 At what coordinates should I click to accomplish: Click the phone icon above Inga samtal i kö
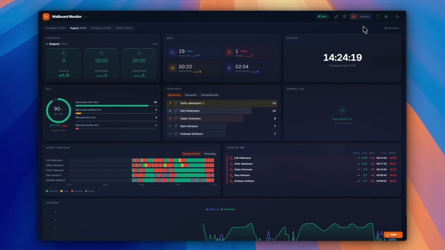pos(342,110)
